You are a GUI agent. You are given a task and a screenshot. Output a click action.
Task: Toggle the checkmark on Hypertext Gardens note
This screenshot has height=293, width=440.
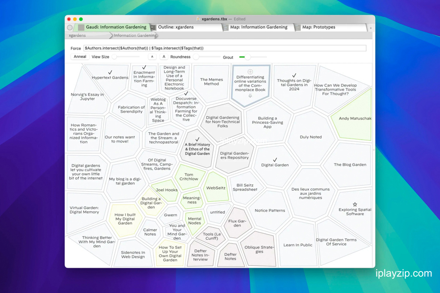point(110,73)
